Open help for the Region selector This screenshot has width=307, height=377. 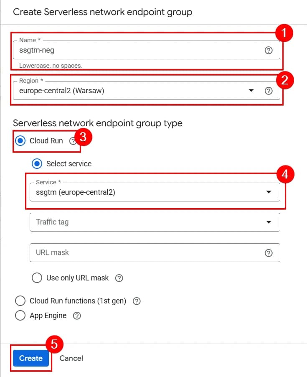pyautogui.click(x=269, y=91)
